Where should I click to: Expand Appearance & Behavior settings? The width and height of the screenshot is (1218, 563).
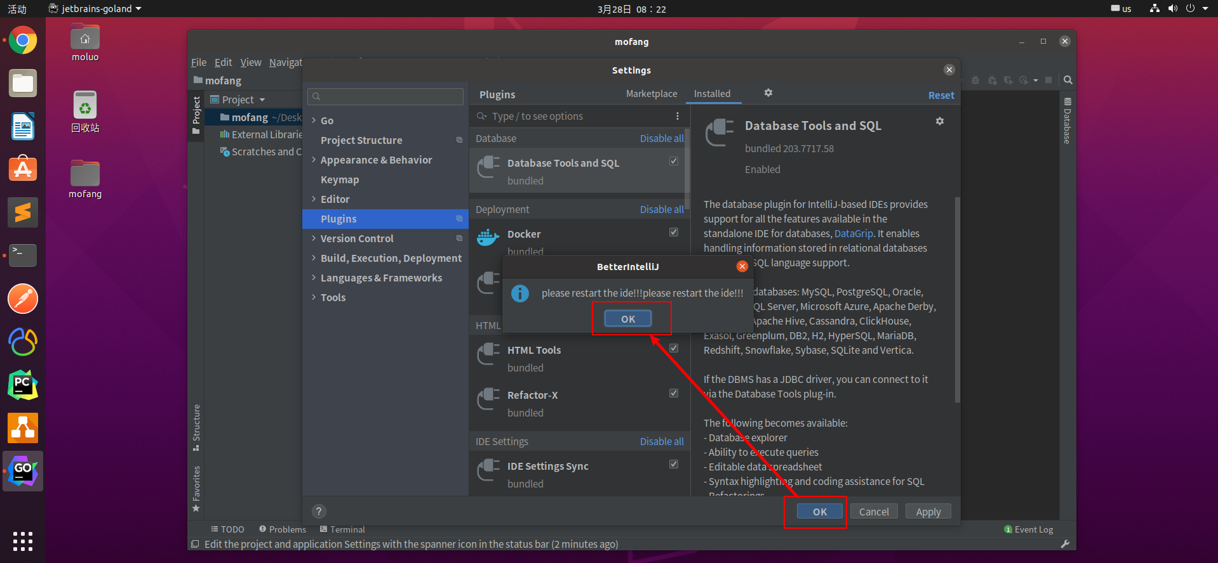coord(314,159)
